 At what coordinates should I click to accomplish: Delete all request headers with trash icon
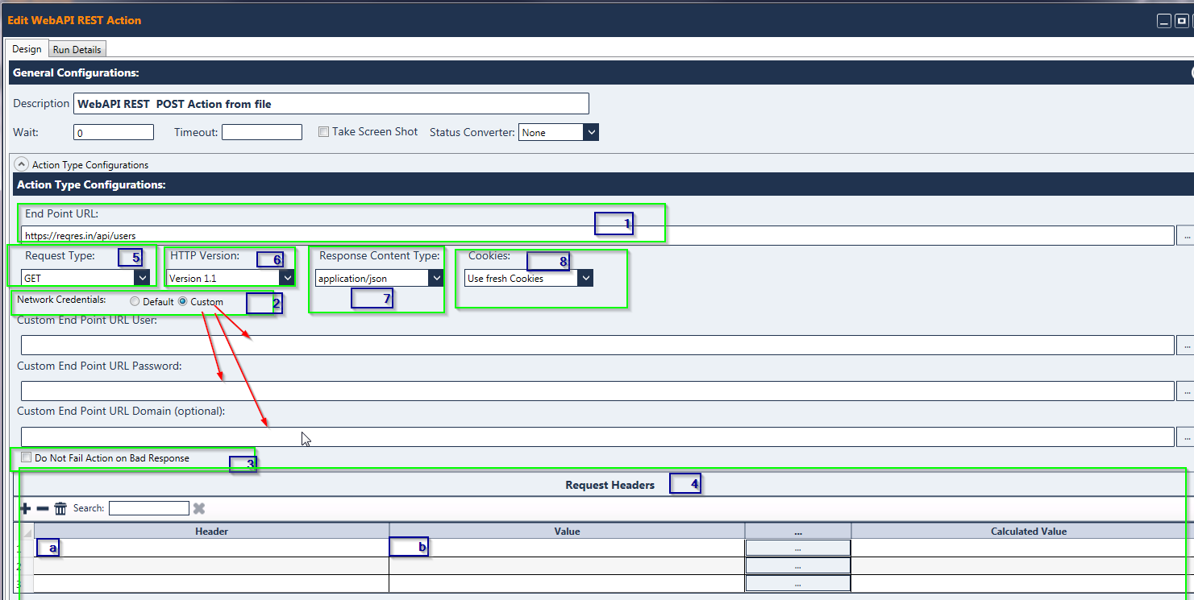(x=60, y=508)
